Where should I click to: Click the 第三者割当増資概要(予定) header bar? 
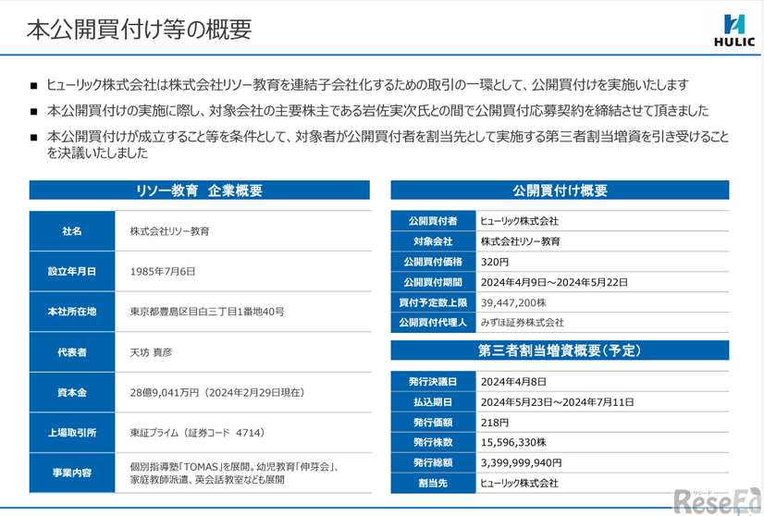(560, 350)
